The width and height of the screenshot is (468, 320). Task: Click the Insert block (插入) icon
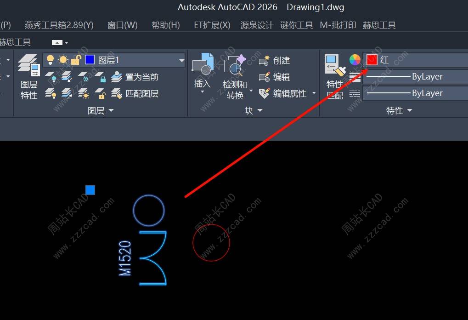pyautogui.click(x=203, y=64)
